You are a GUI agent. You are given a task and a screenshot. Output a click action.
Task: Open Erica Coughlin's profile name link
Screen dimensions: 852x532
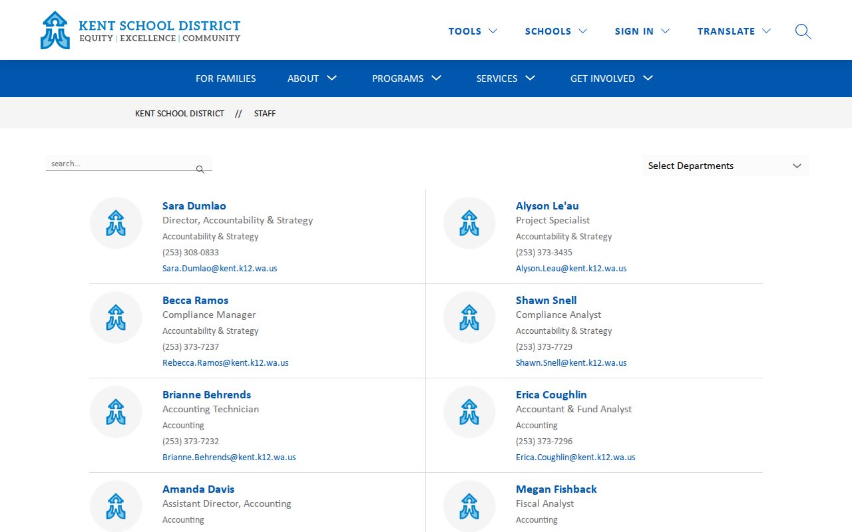click(551, 395)
